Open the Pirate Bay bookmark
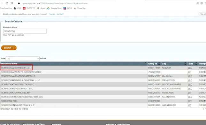The height and width of the screenshot is (125, 206). (80, 8)
